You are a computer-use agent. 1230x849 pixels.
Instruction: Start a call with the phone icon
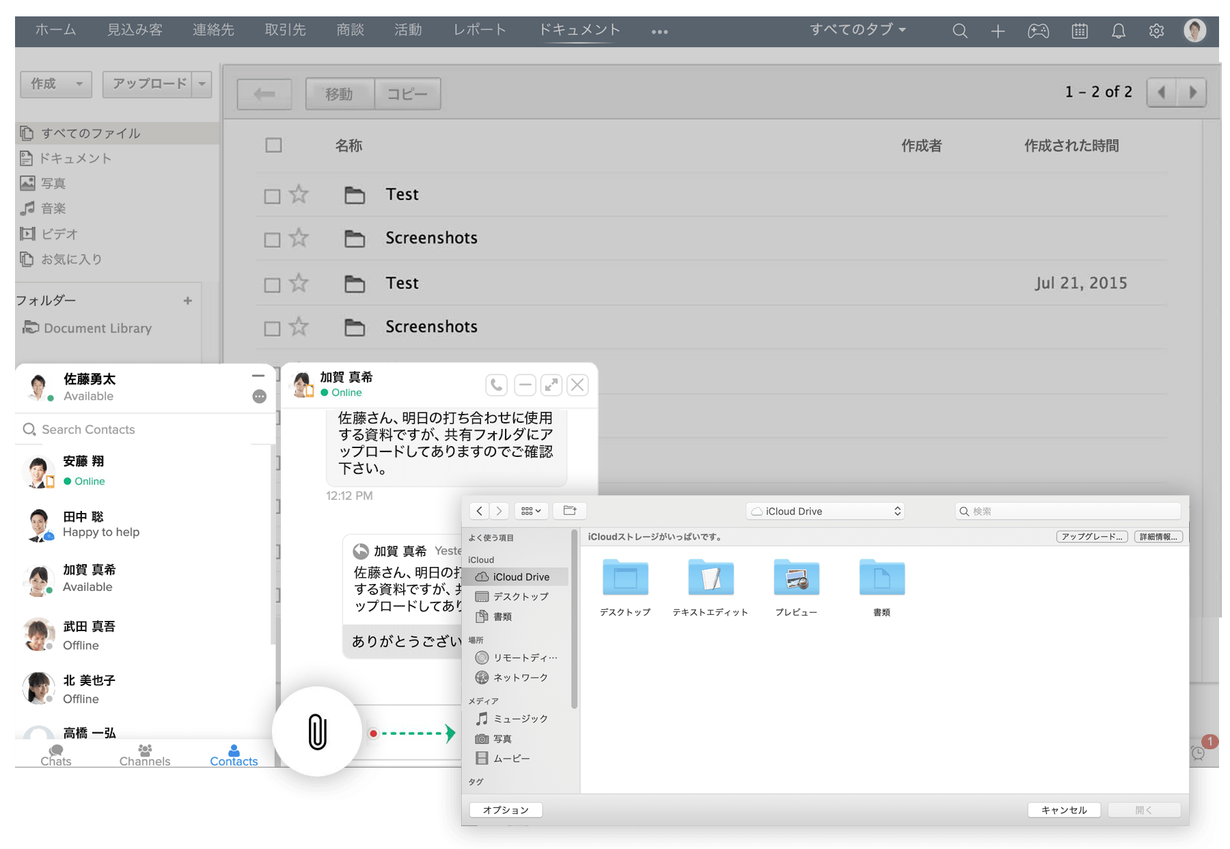[497, 385]
